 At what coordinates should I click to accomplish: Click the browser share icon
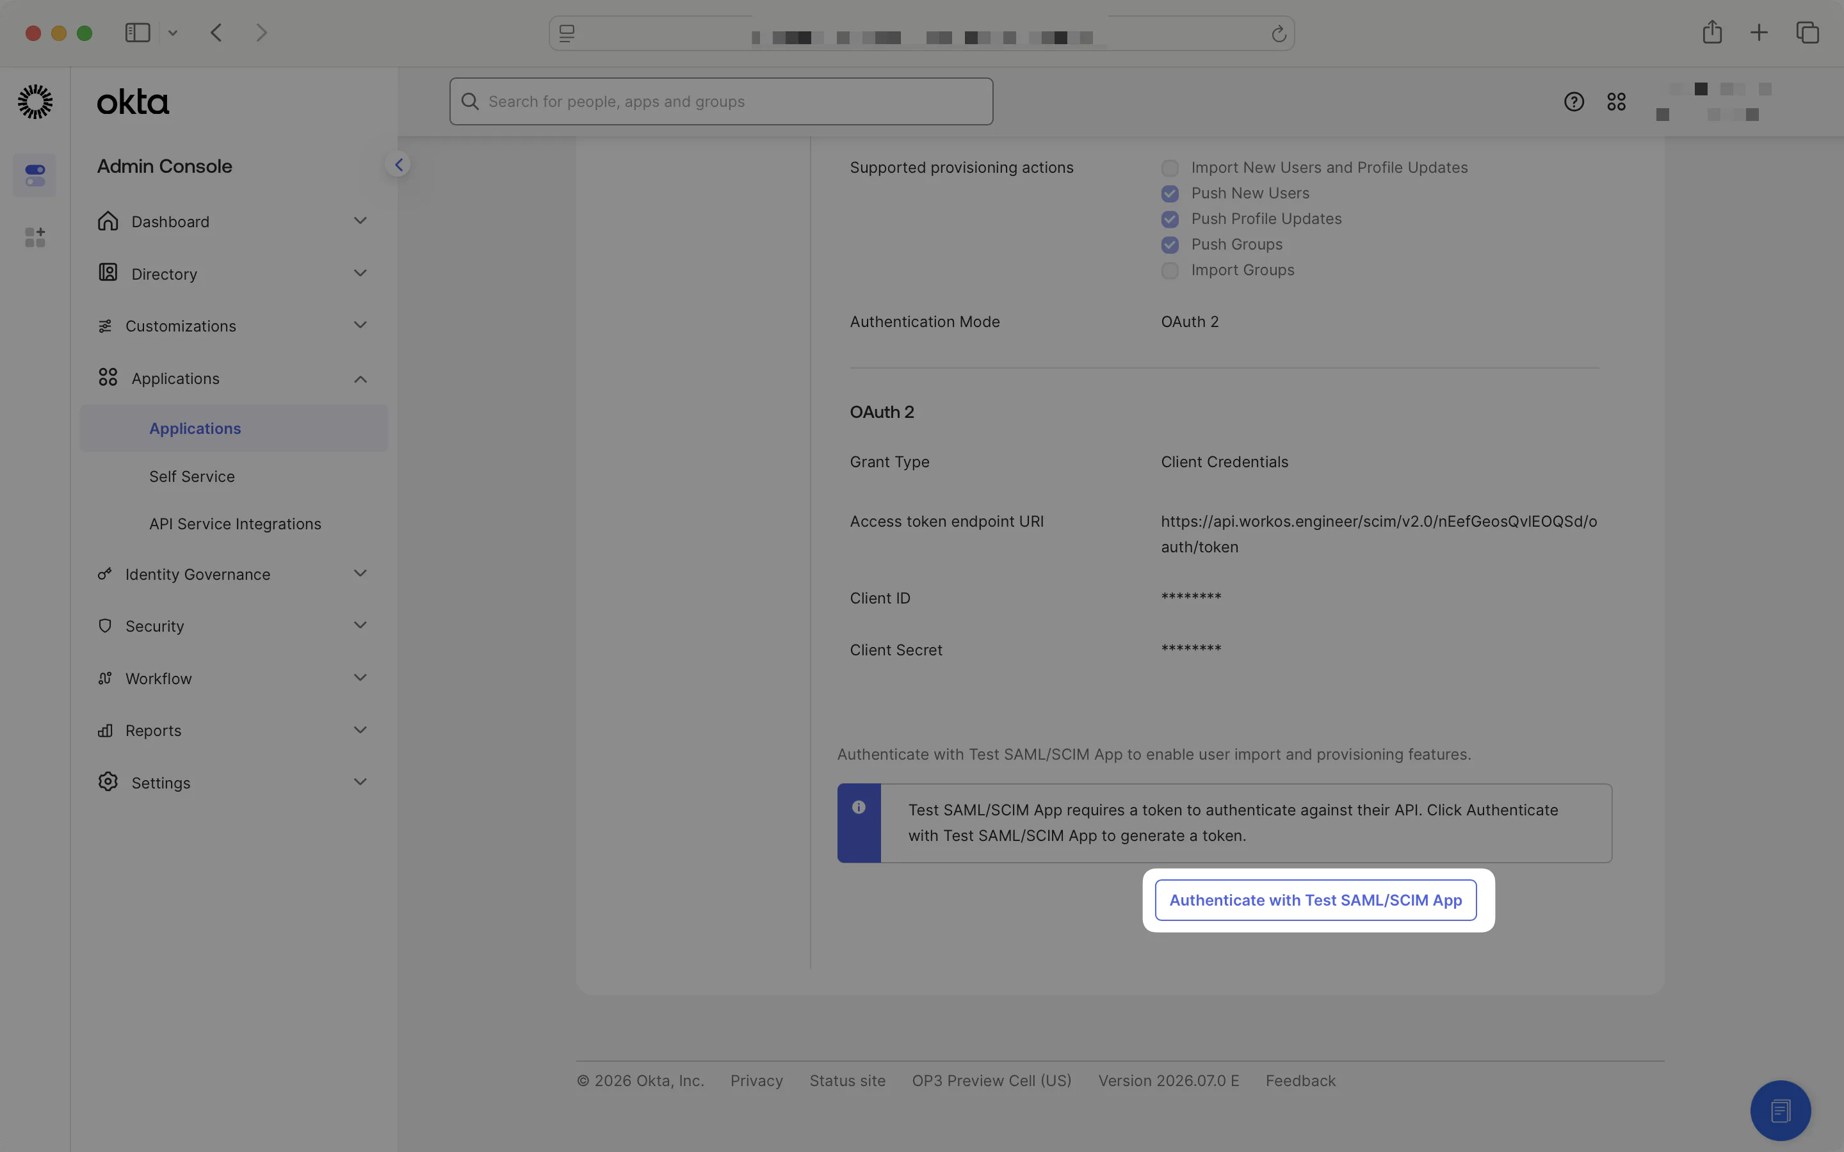click(x=1712, y=32)
